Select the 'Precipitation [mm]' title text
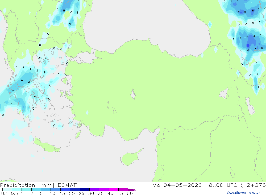Screen dimensions: 266x195 (x=27, y=185)
